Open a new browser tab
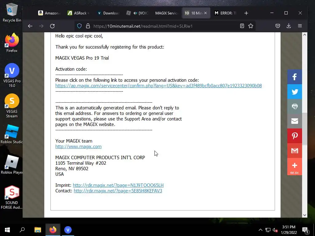 (246, 13)
